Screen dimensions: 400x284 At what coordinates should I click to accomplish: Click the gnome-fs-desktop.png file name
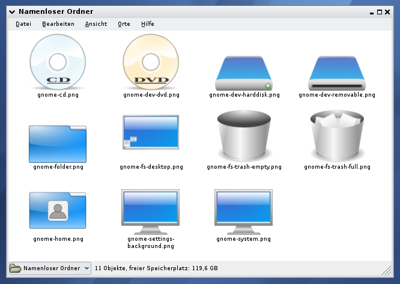coord(151,167)
